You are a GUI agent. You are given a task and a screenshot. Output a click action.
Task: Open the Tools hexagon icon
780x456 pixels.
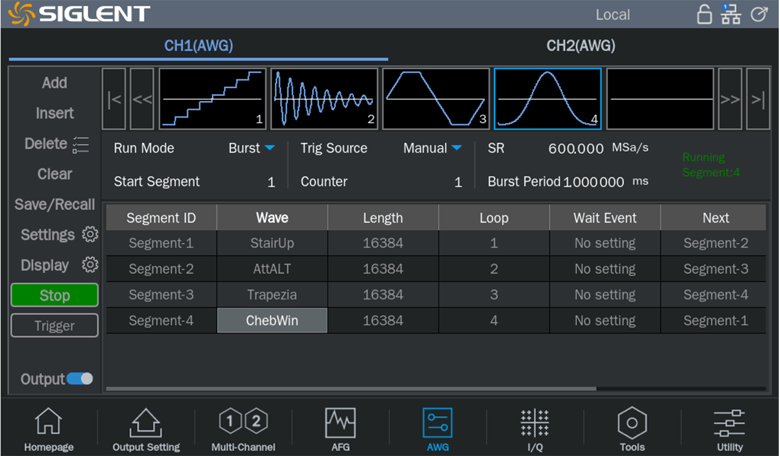(x=632, y=423)
